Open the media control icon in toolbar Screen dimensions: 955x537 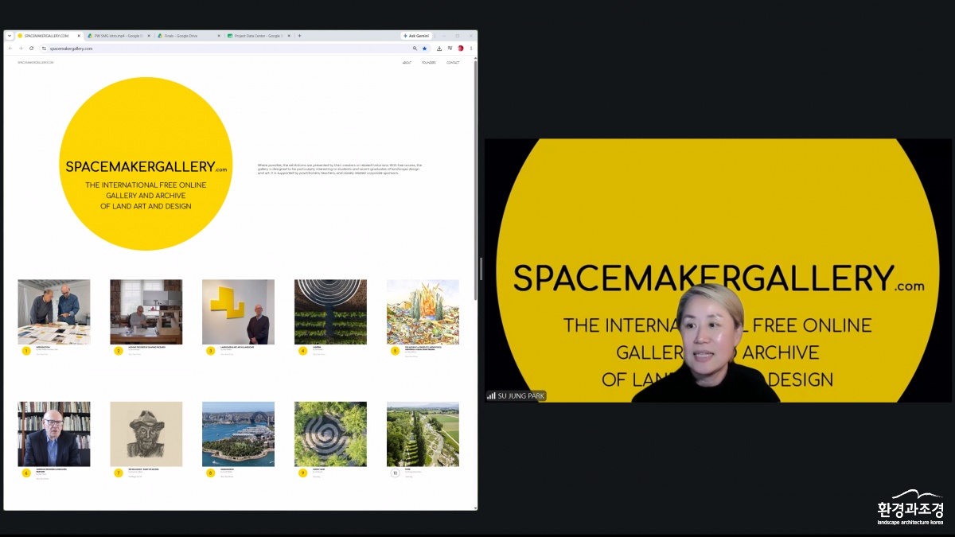click(450, 49)
